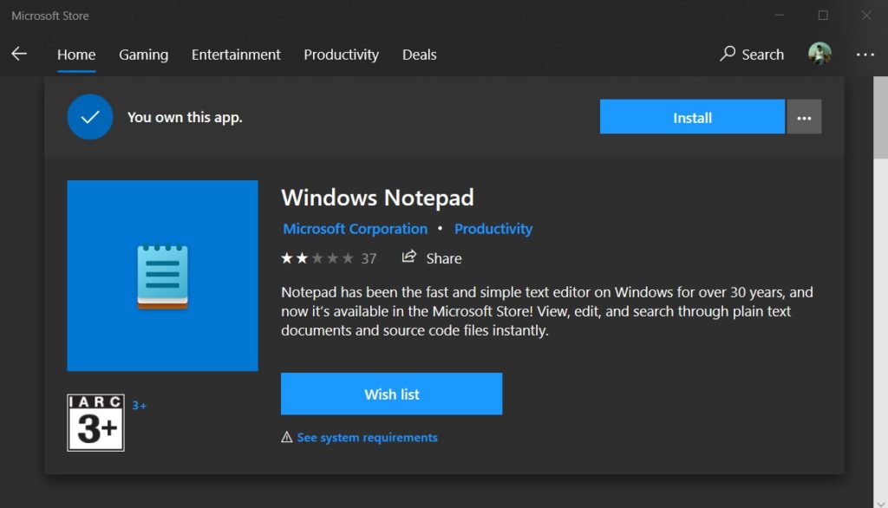The width and height of the screenshot is (888, 508).
Task: Open the Productivity category
Action: [x=341, y=54]
